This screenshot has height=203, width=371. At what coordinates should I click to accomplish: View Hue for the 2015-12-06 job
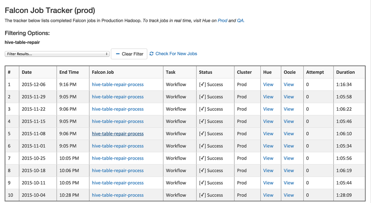268,84
